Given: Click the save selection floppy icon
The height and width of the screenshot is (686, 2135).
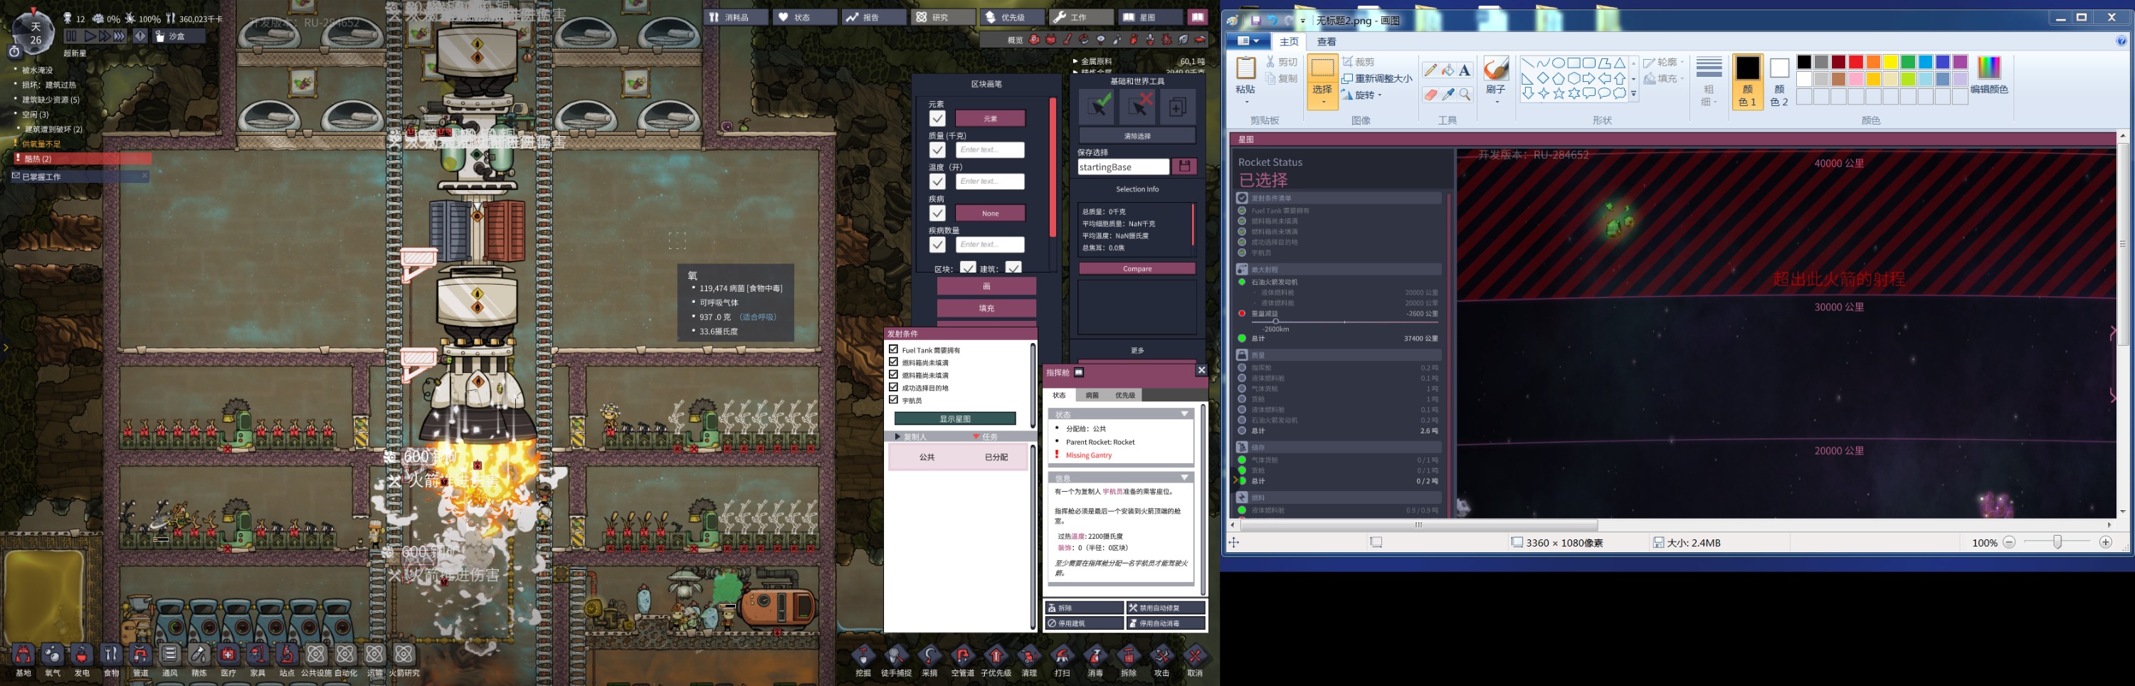Looking at the screenshot, I should (x=1184, y=167).
